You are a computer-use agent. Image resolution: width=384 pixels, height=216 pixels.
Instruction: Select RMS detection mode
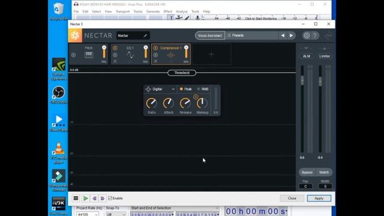(x=203, y=89)
